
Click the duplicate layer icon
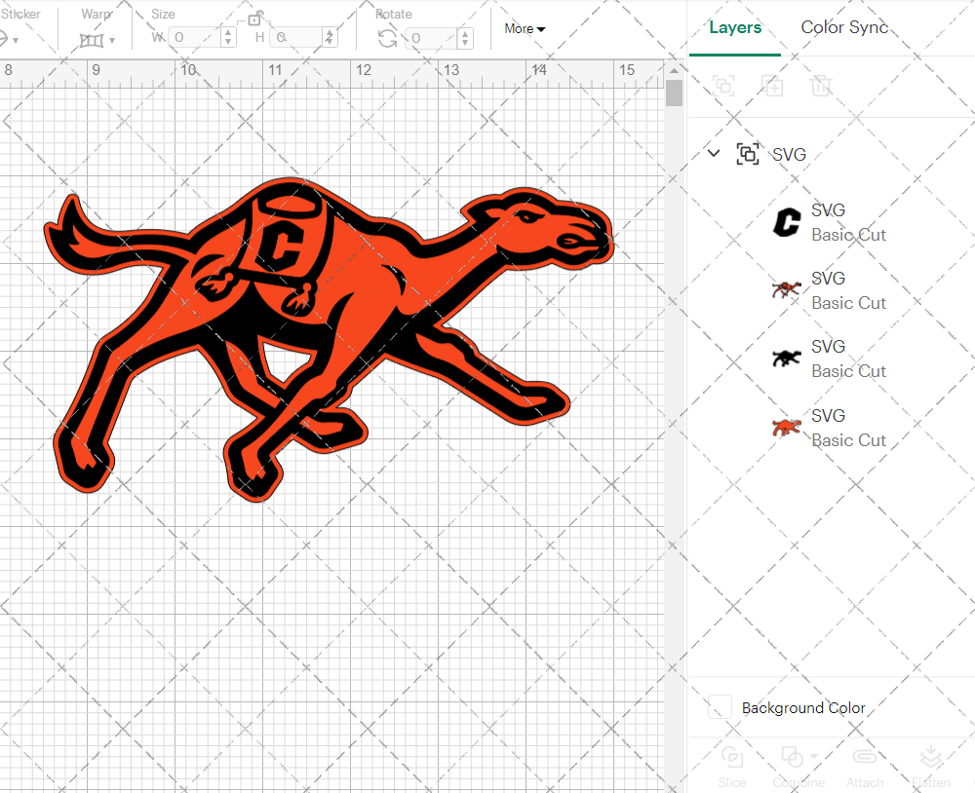coord(773,86)
